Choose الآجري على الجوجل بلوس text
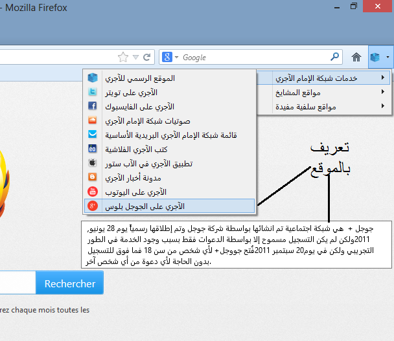 click(x=145, y=207)
